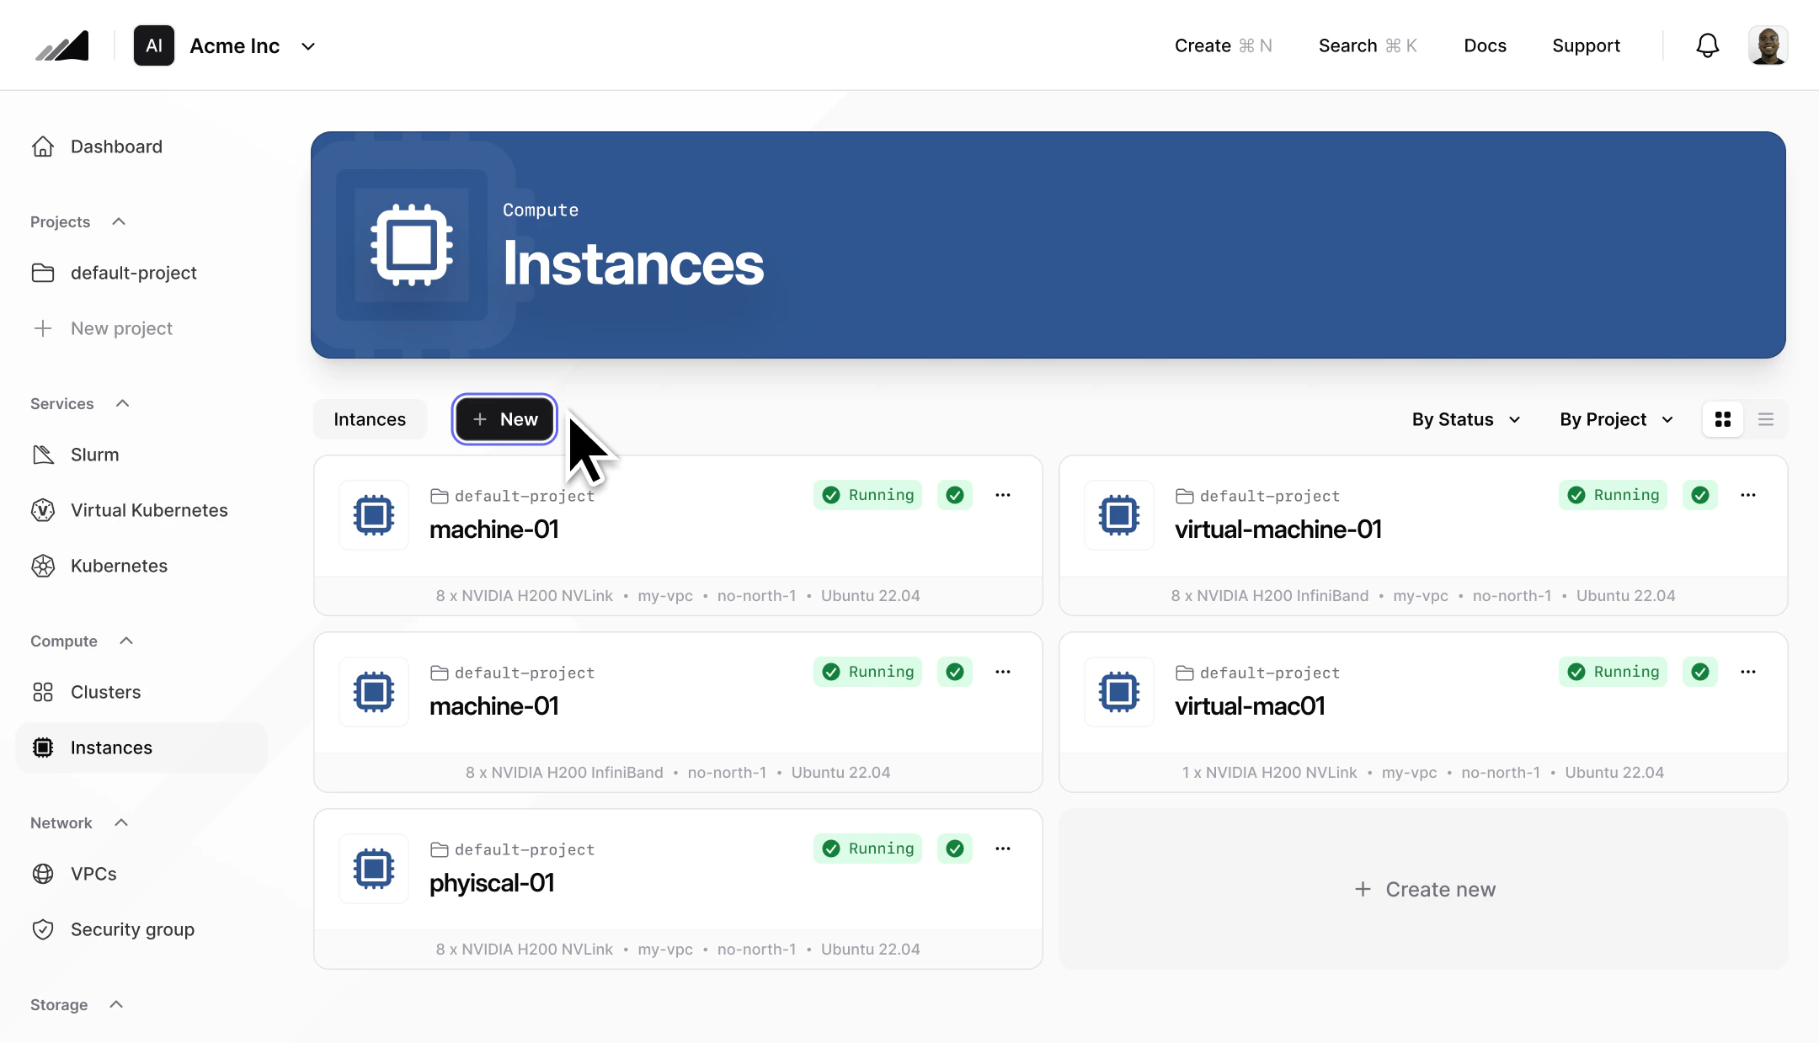Image resolution: width=1819 pixels, height=1043 pixels.
Task: Open Clusters under Compute
Action: [x=105, y=691]
